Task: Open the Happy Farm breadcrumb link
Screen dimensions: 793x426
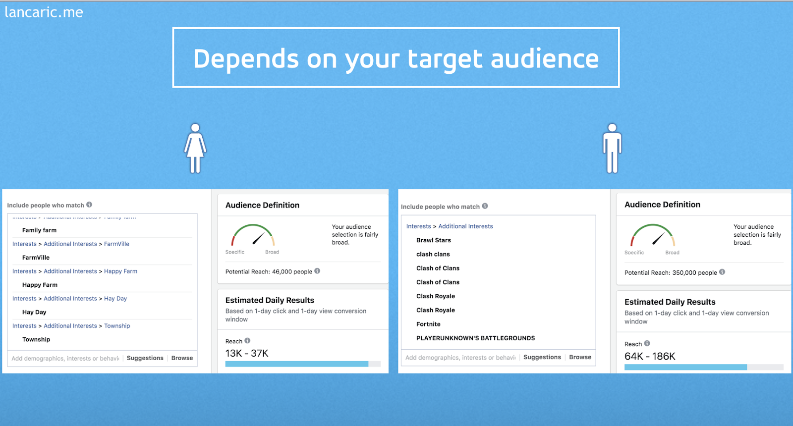Action: pyautogui.click(x=120, y=271)
